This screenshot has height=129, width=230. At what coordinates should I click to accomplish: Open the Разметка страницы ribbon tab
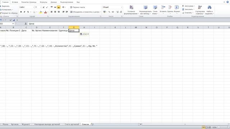[29, 2]
